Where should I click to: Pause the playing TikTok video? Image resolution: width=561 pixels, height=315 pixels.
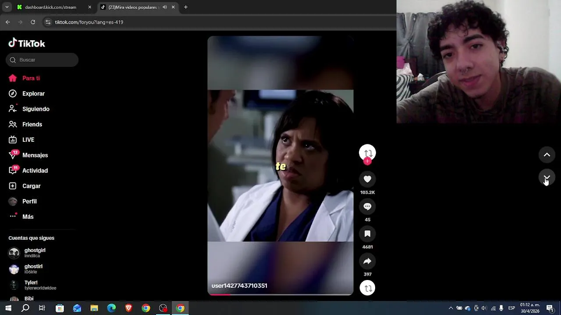click(280, 165)
